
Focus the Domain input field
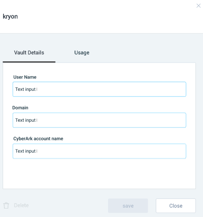(x=99, y=120)
